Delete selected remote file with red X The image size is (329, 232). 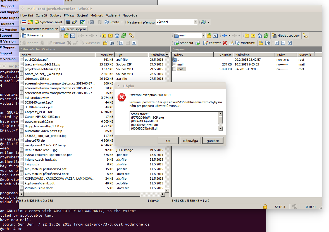pyautogui.click(x=225, y=43)
